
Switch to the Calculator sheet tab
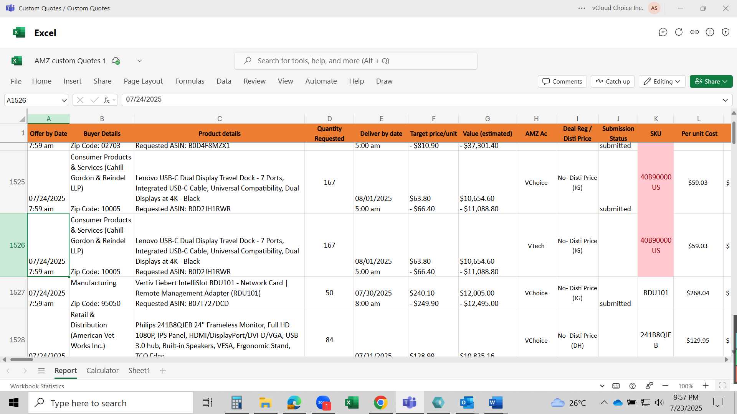pos(102,371)
